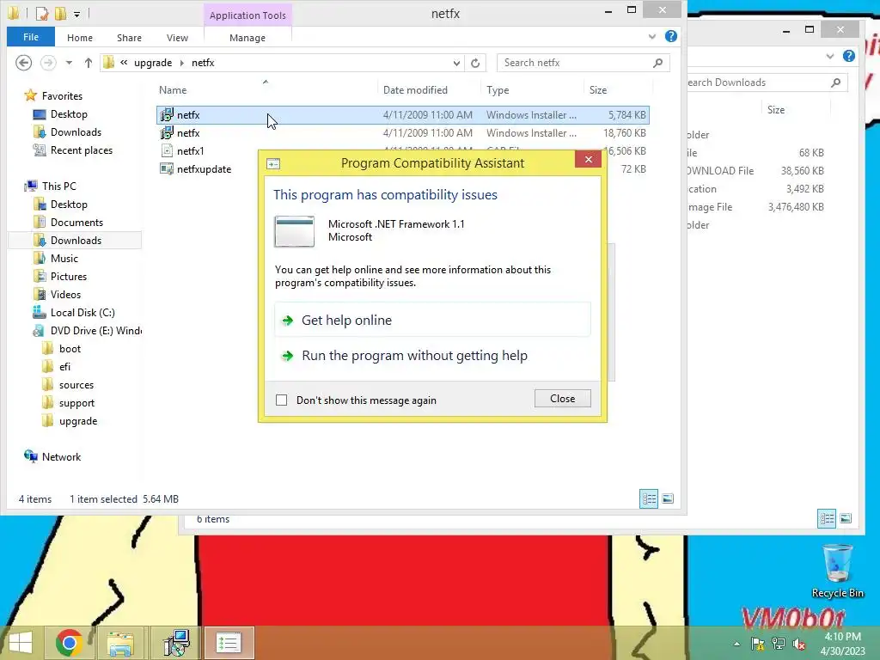Image resolution: width=880 pixels, height=660 pixels.
Task: Switch to the Share ribbon tab
Action: tap(129, 38)
